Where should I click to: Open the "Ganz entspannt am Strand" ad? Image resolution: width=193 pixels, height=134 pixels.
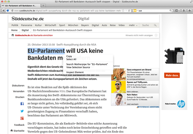click(x=135, y=74)
